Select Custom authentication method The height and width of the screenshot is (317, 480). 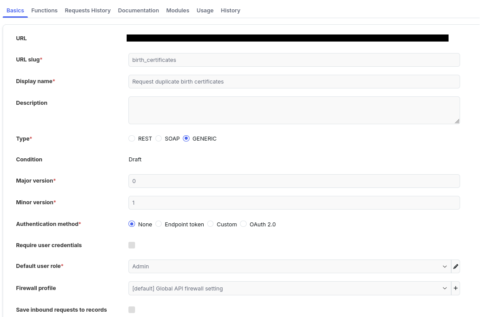(210, 224)
